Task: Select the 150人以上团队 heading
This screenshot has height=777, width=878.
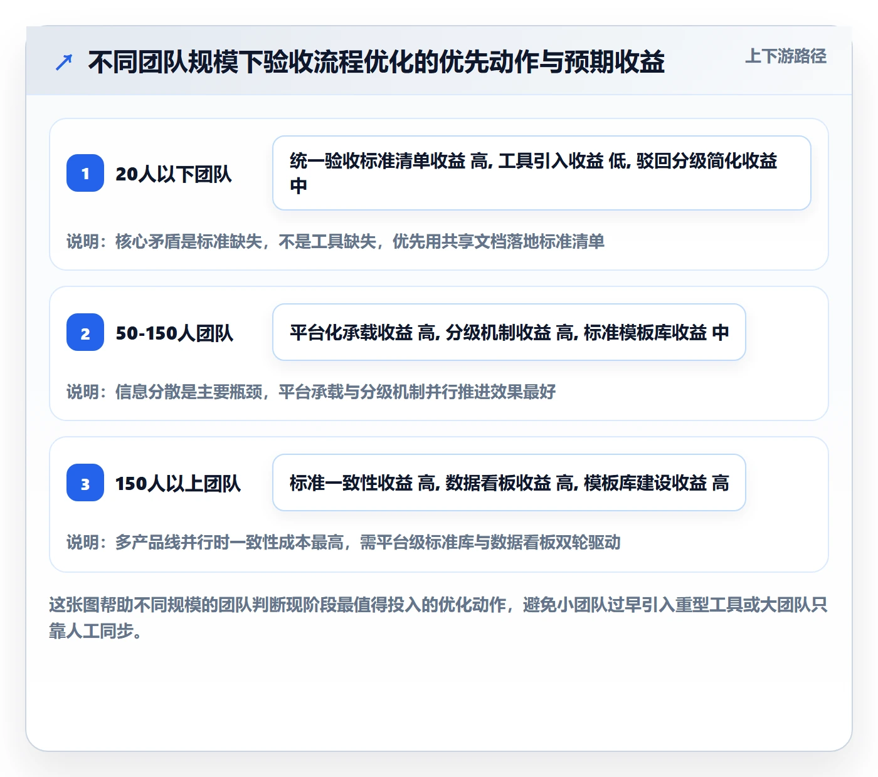Action: click(x=178, y=483)
